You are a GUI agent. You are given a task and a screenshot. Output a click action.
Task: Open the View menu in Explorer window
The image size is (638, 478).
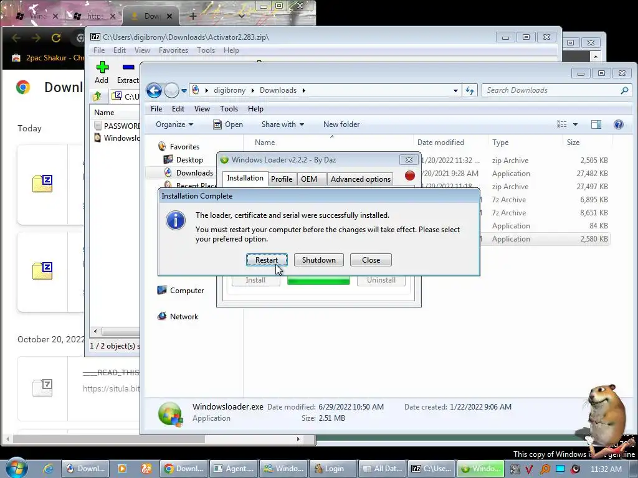pyautogui.click(x=202, y=108)
